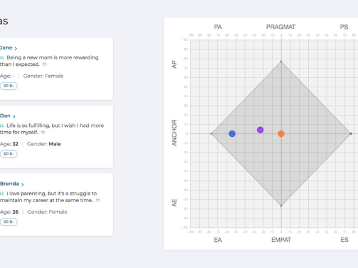Screen dimensions: 358x268
Task: Click the vertical ANCHOR axis label
Action: [174, 133]
